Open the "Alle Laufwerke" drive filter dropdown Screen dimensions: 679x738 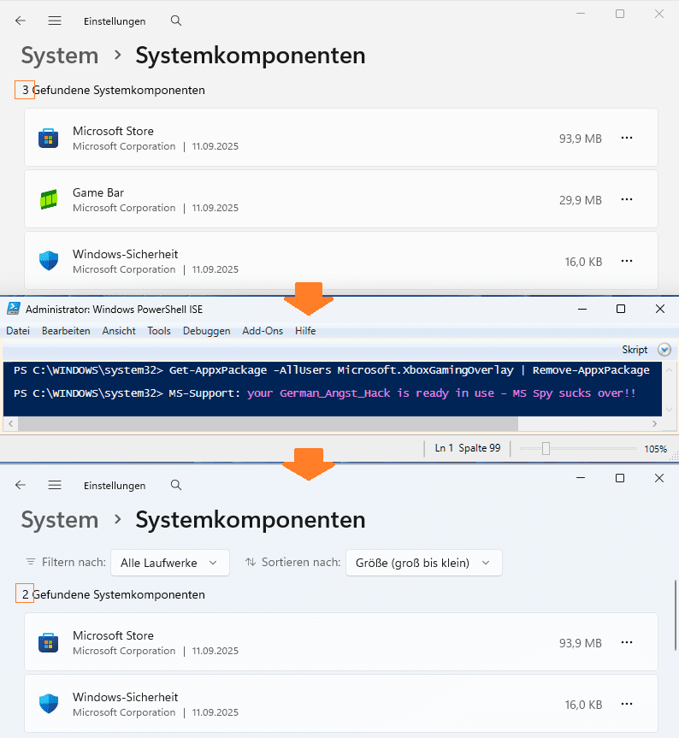[x=169, y=562]
